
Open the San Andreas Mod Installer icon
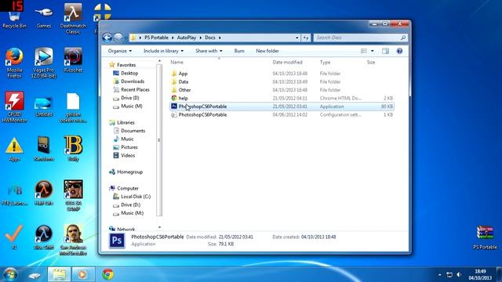pyautogui.click(x=73, y=240)
